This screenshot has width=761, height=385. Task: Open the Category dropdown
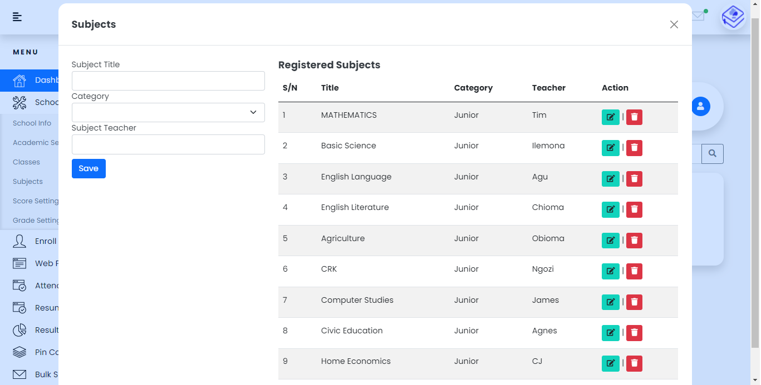coord(168,113)
